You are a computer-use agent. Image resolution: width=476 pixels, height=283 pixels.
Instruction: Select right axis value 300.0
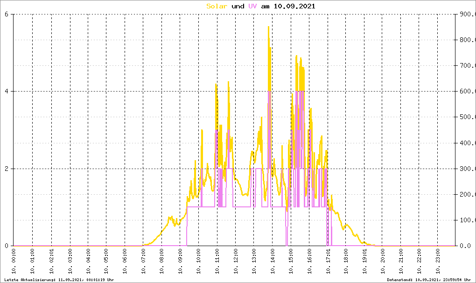click(467, 169)
